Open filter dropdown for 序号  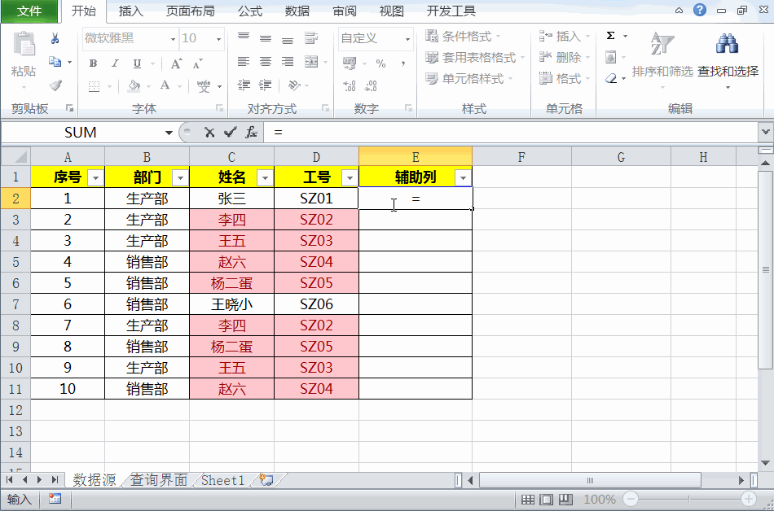click(x=95, y=177)
